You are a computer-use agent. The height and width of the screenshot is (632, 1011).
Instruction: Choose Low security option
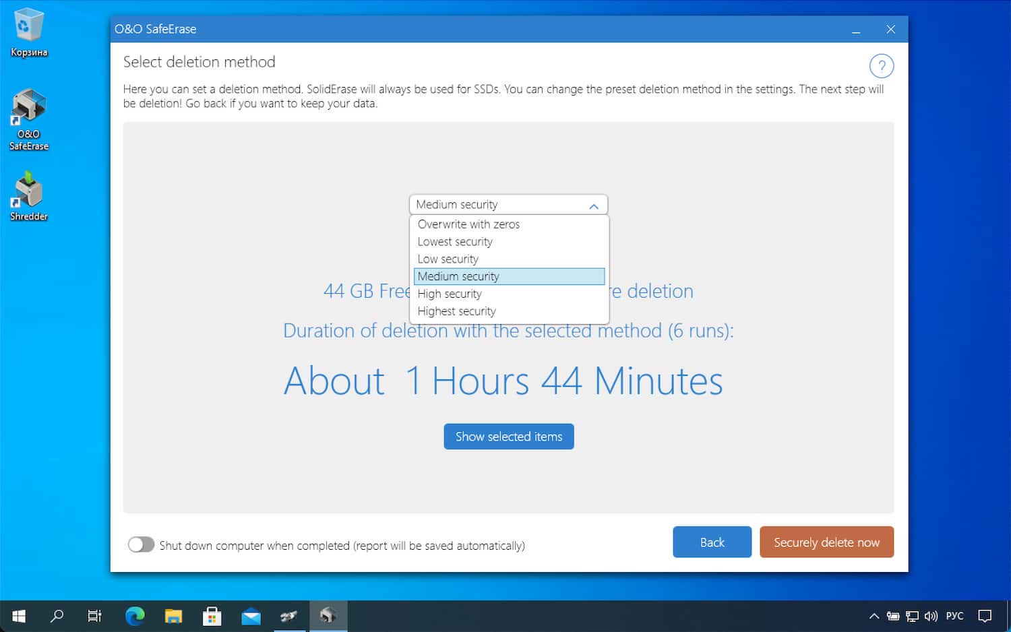pyautogui.click(x=509, y=259)
